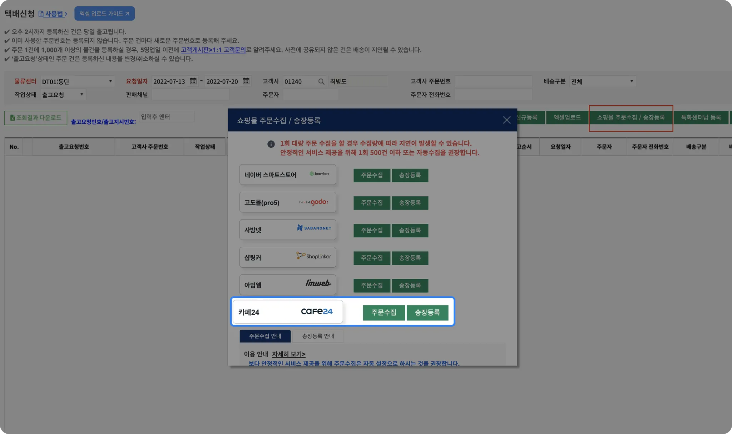
Task: Click the customer search magnifier icon
Action: [321, 82]
